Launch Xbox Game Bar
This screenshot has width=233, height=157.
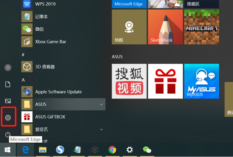click(63, 42)
